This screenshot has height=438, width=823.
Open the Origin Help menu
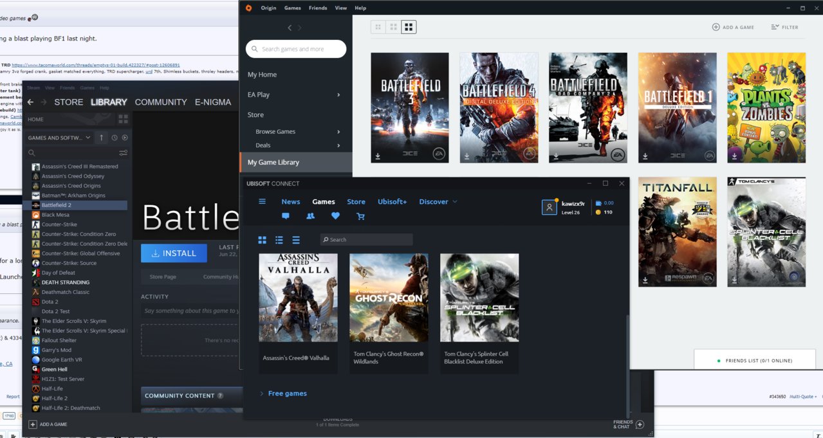(360, 8)
